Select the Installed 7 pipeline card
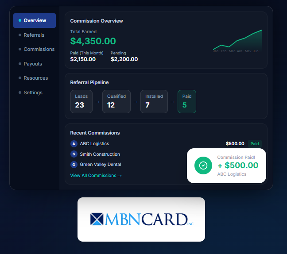The image size is (287, 254). [x=154, y=101]
